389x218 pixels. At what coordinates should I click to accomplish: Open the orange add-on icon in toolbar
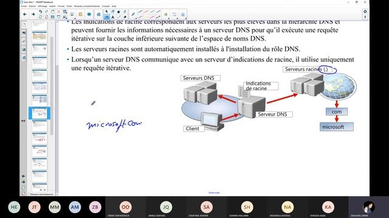coord(80,15)
